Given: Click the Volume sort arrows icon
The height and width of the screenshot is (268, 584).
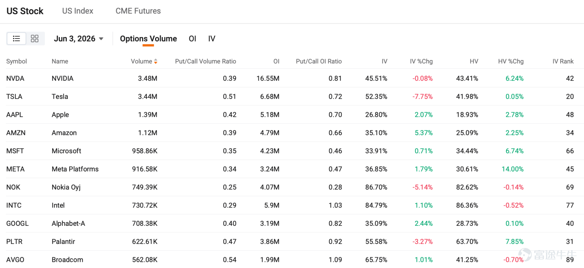Looking at the screenshot, I should point(156,62).
